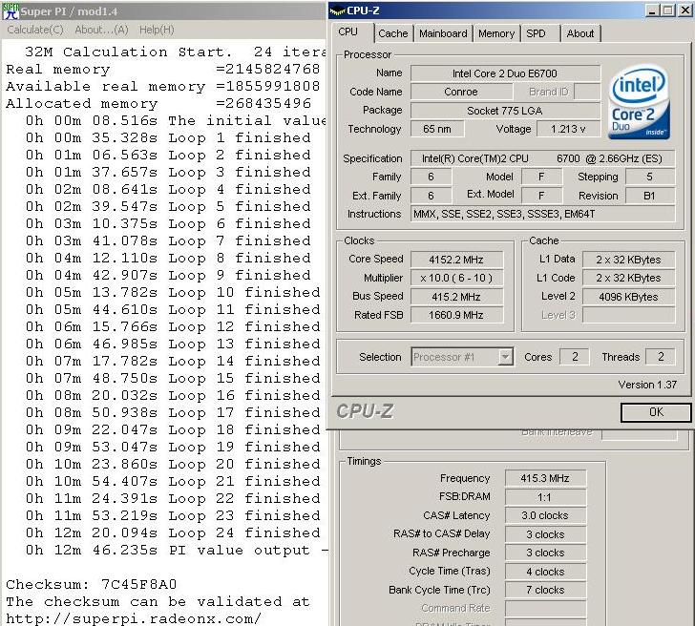The height and width of the screenshot is (626, 695).
Task: Click the Super PI title bar icon
Action: click(x=11, y=11)
